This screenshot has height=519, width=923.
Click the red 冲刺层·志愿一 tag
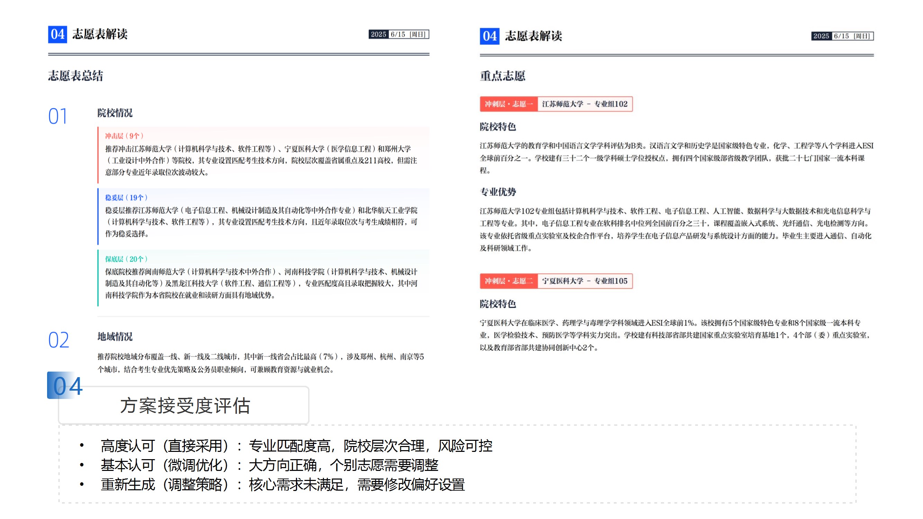[509, 104]
